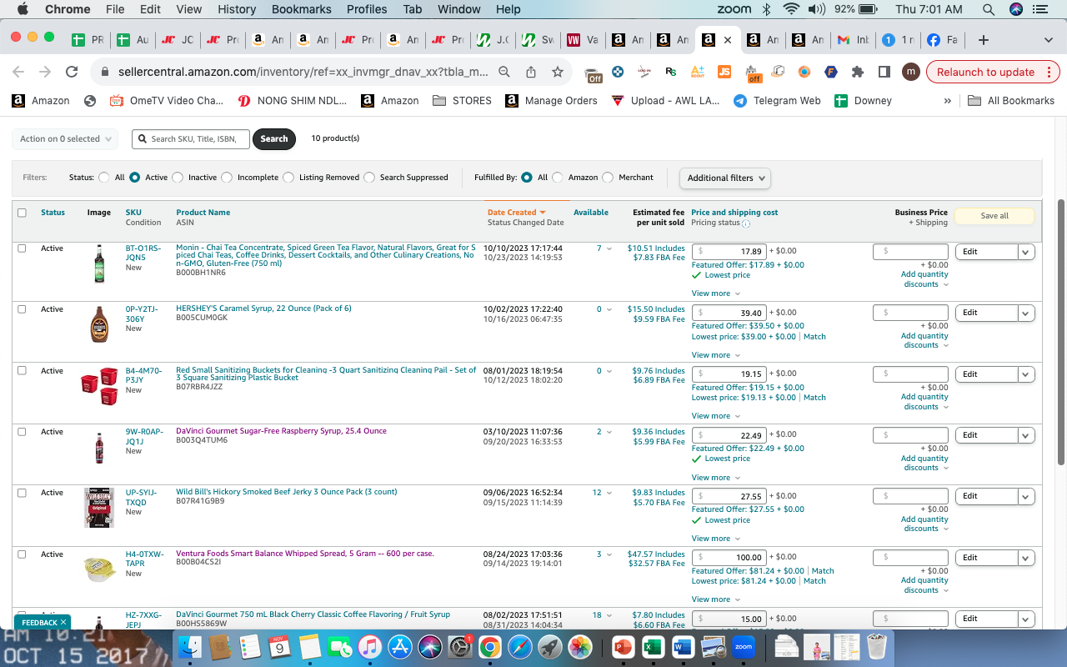1067x667 pixels.
Task: Tick the checkbox for HERSHEY'S Caramel Syrup row
Action: [22, 309]
